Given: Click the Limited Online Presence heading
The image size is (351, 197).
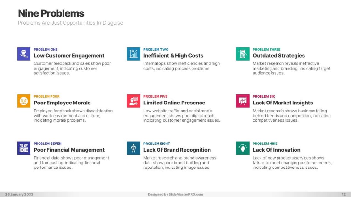Looking at the screenshot, I should coord(174,103).
